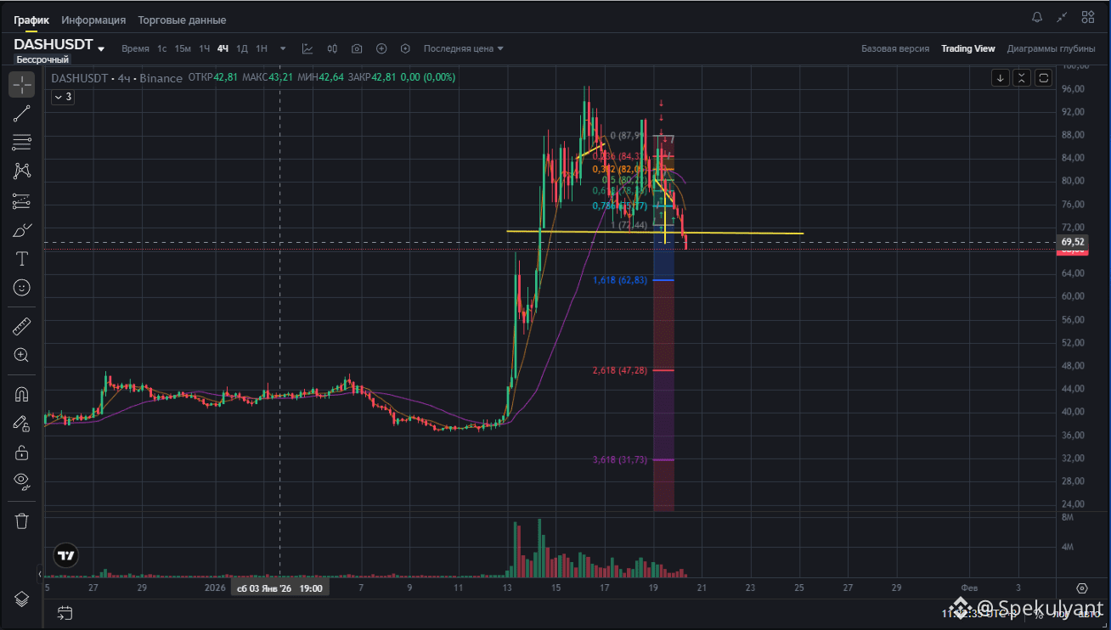Toggle the magnet snap mode
This screenshot has width=1111, height=630.
point(22,394)
